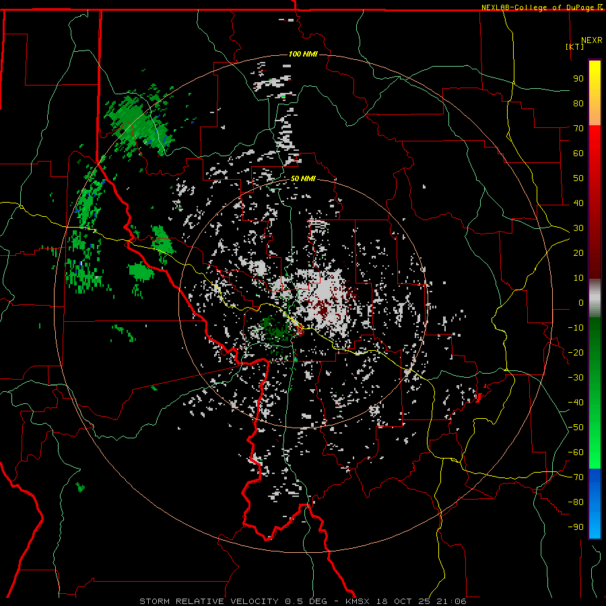Image resolution: width=606 pixels, height=606 pixels.
Task: Click the [KT] units label
Action: [x=575, y=46]
